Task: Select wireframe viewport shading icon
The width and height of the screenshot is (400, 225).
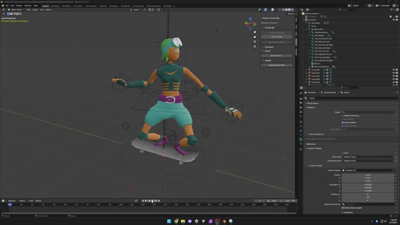Action: point(283,10)
